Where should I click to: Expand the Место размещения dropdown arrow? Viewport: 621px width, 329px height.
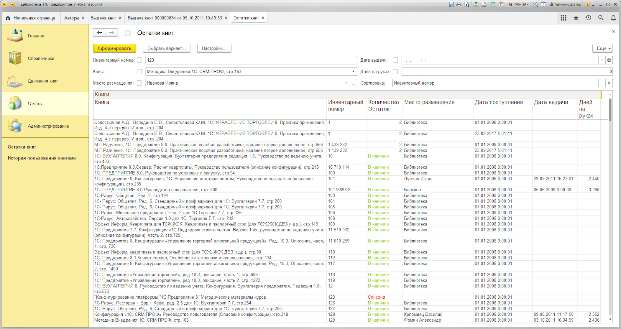[x=346, y=83]
